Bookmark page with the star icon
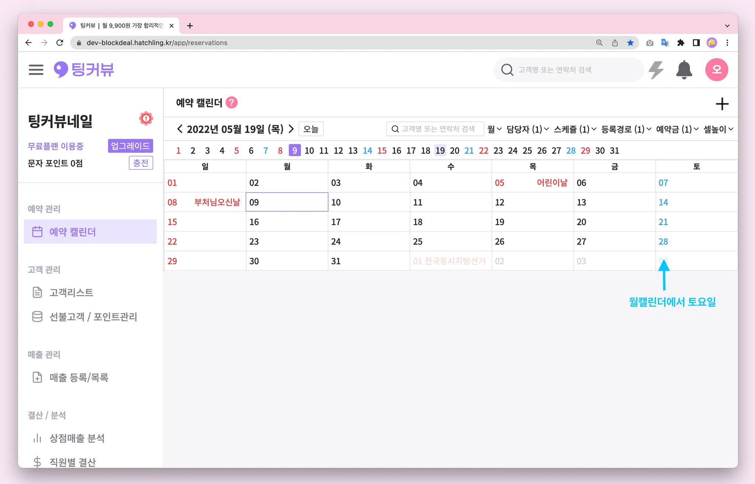The height and width of the screenshot is (484, 755). tap(630, 43)
